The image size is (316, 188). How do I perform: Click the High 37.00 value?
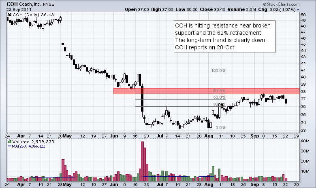(x=162, y=9)
